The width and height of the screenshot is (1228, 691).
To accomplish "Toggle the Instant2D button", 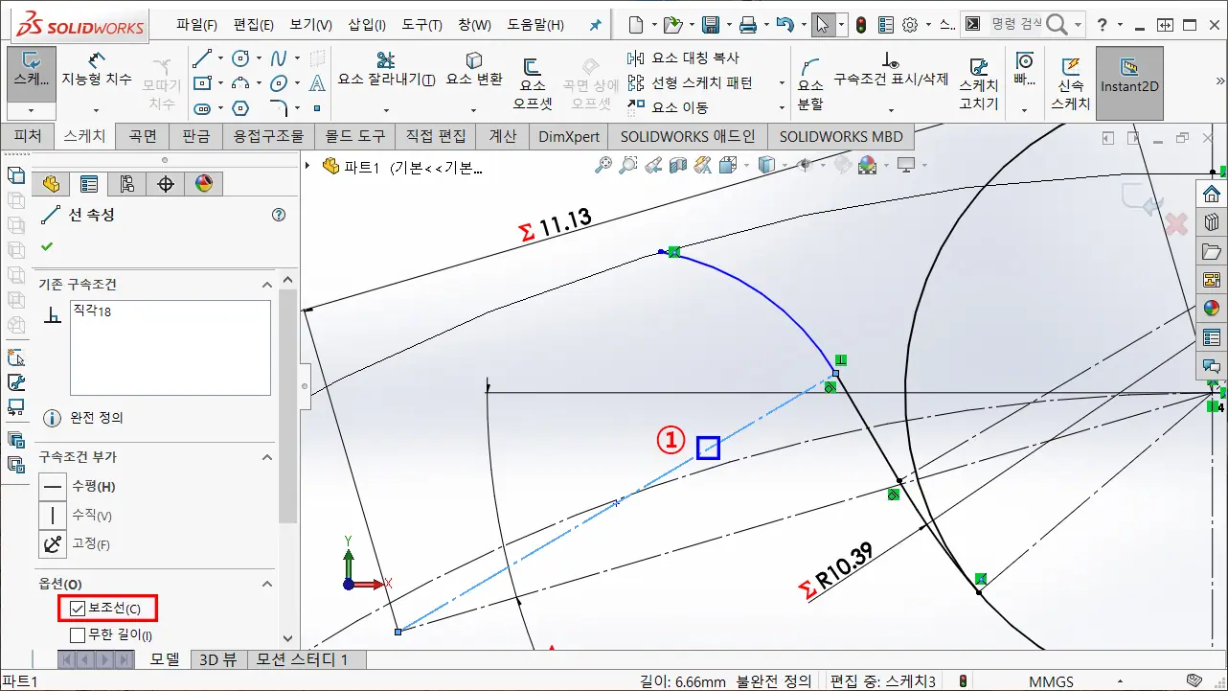I will tap(1129, 83).
